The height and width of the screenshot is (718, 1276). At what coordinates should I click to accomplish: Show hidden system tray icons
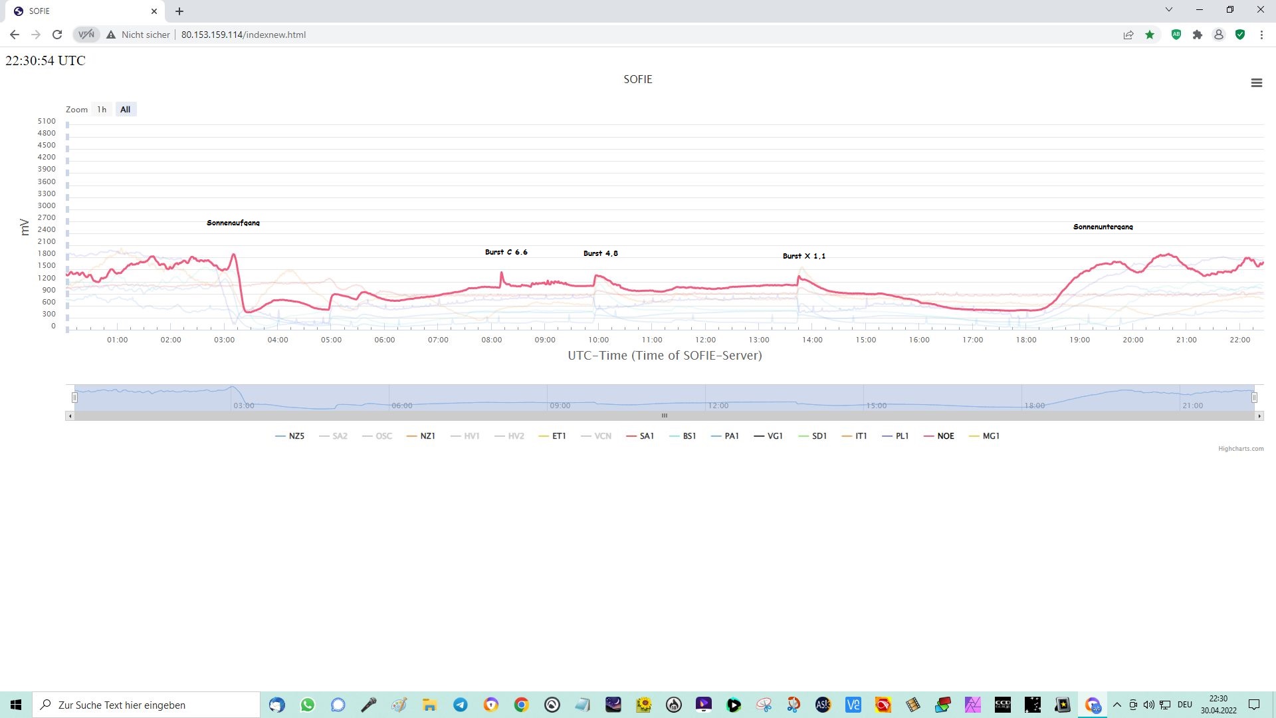pyautogui.click(x=1116, y=705)
